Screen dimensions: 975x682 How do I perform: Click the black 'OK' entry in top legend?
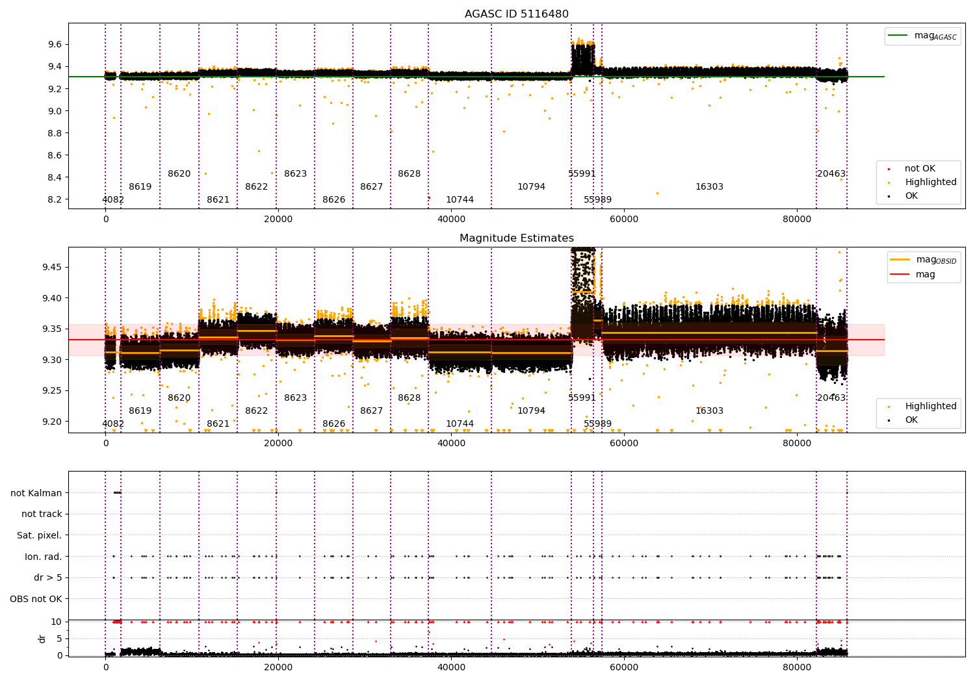coord(911,196)
